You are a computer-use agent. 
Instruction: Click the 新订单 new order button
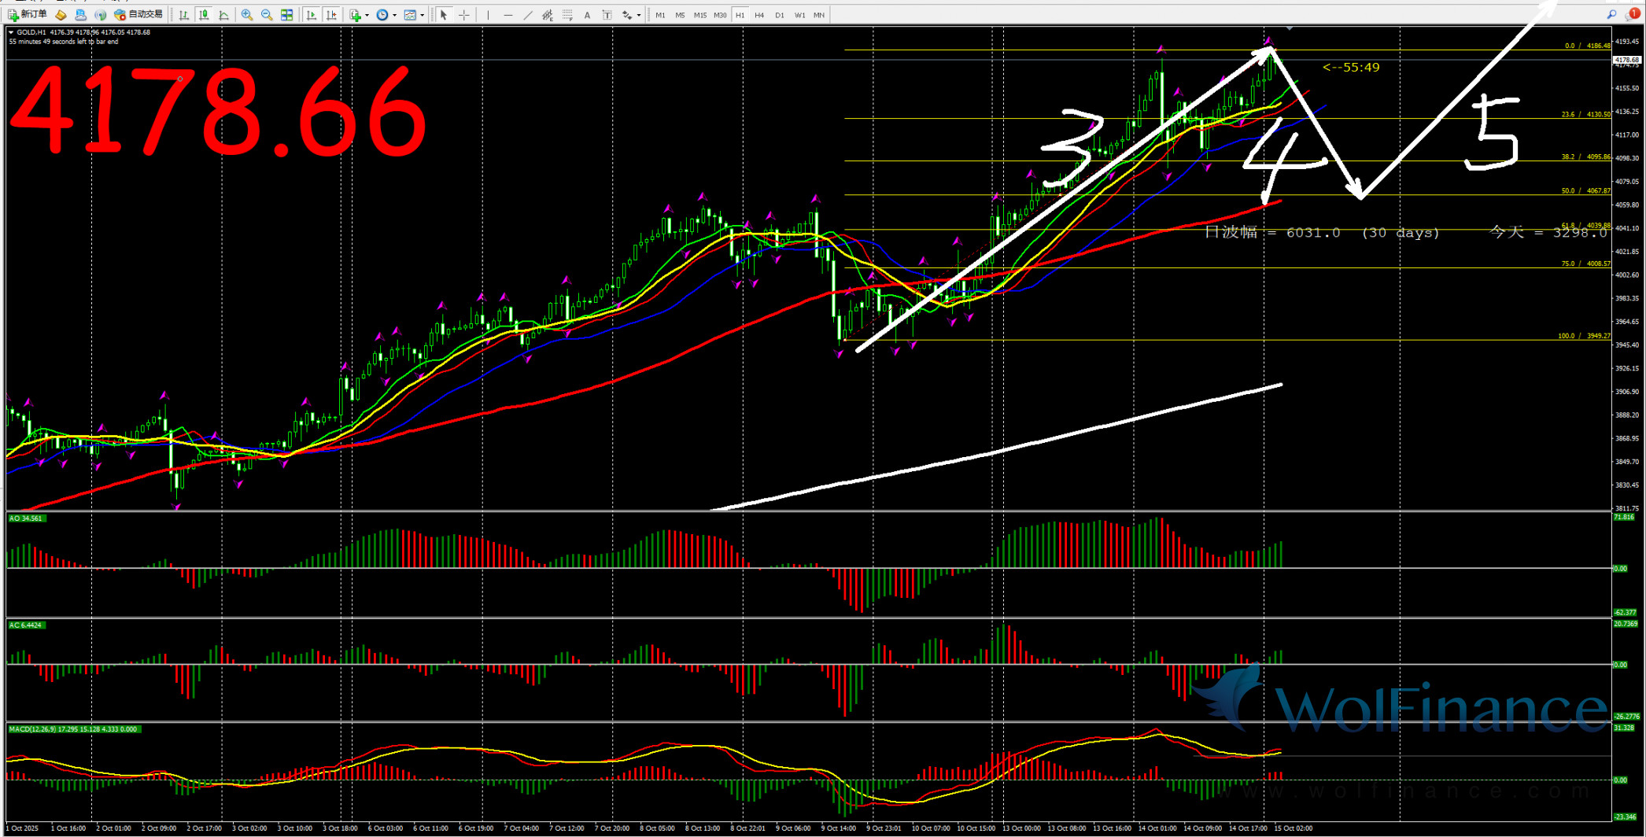tap(28, 15)
